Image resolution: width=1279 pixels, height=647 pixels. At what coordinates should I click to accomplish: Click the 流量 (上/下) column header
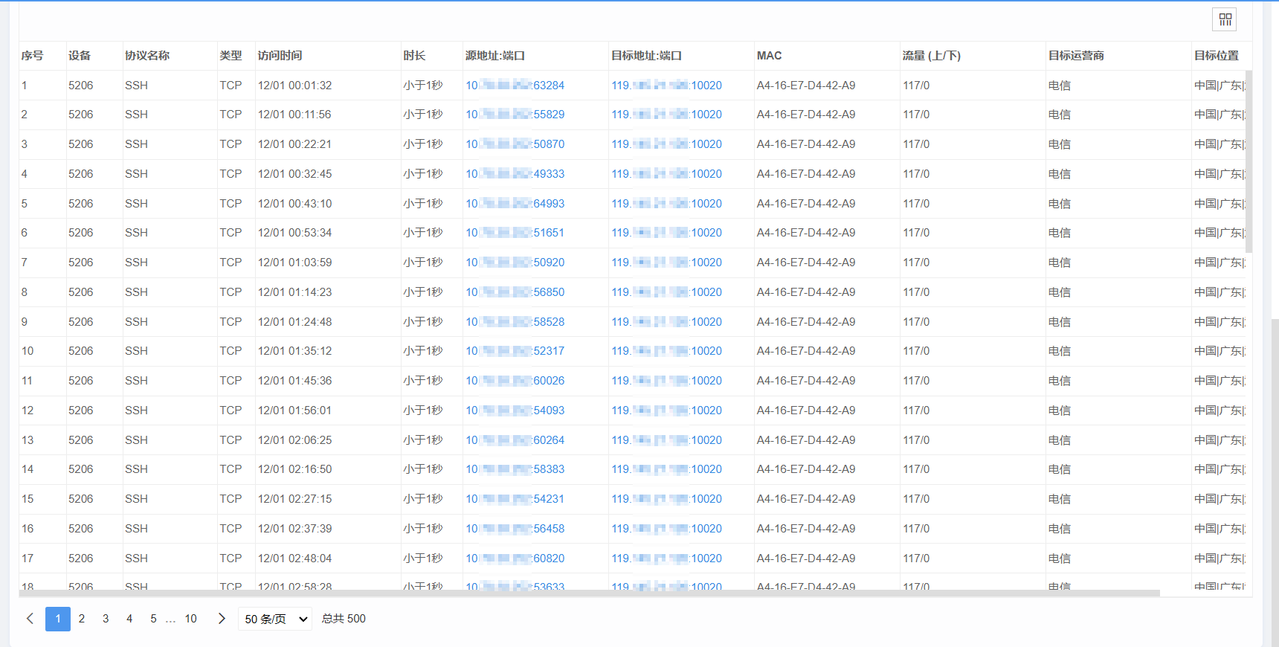(932, 56)
